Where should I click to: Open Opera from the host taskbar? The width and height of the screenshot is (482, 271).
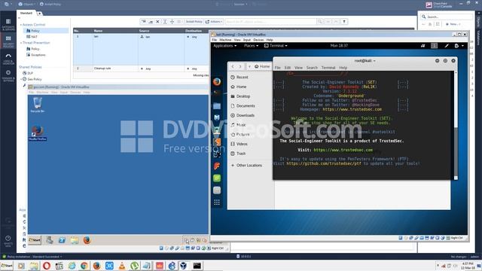[x=47, y=266]
